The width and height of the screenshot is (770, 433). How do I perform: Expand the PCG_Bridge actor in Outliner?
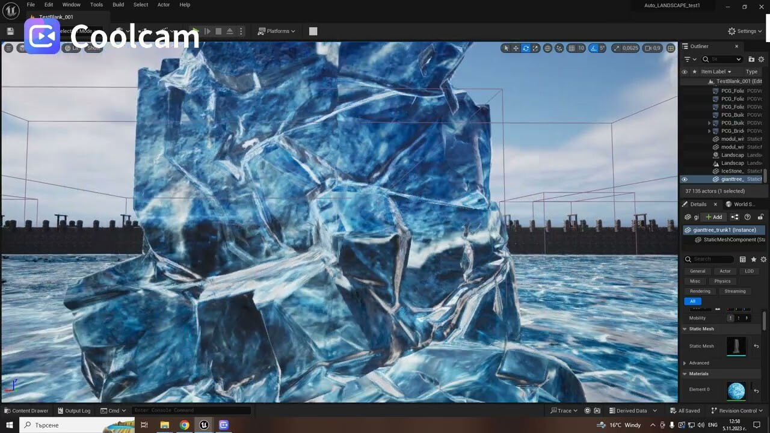coord(710,131)
